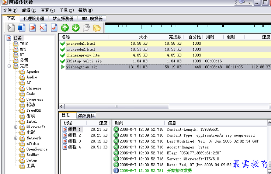Switch to the 详细资料 tab
This screenshot has height=174, width=271.
86,116
